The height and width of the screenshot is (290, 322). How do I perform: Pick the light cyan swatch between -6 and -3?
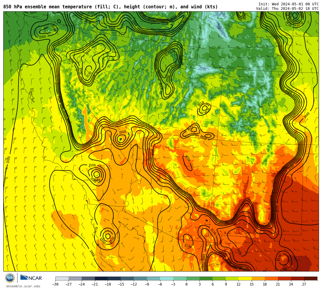click(167, 278)
